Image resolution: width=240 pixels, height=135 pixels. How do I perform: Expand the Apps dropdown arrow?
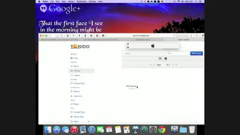(89, 121)
